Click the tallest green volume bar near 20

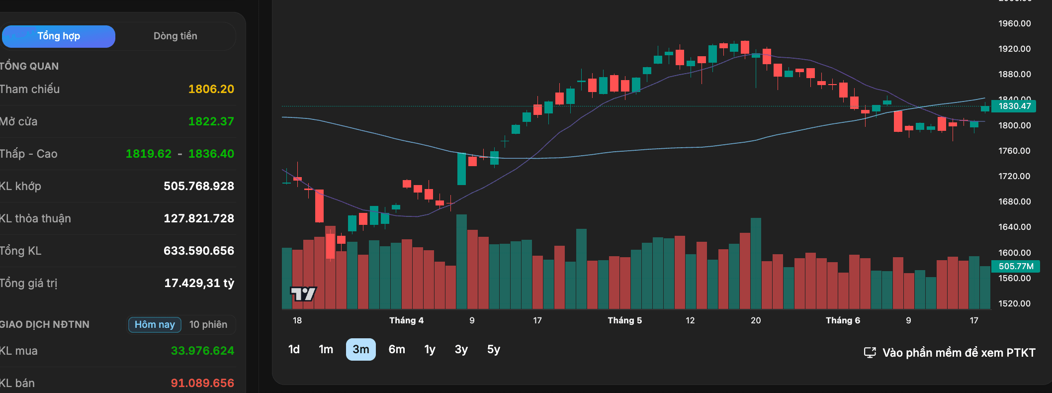[x=756, y=264]
